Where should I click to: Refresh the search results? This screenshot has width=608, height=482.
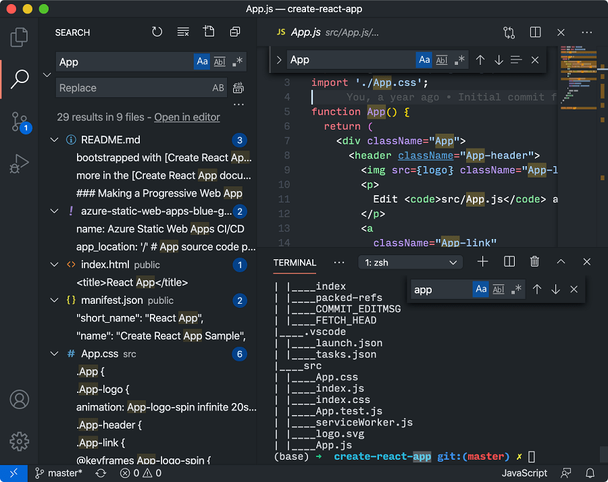[x=156, y=32]
